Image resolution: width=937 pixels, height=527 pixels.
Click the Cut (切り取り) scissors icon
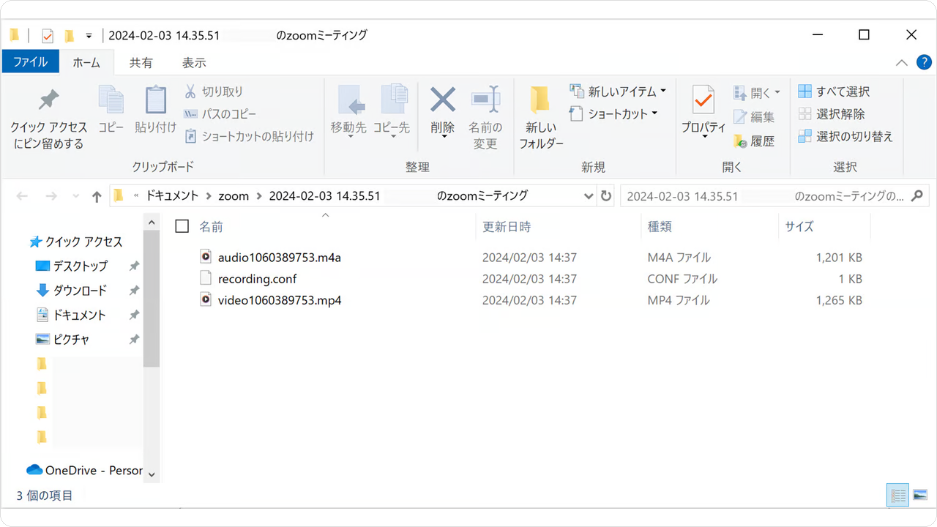point(190,91)
